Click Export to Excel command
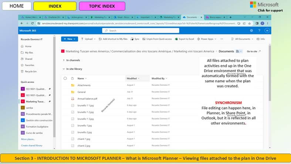 185,39
